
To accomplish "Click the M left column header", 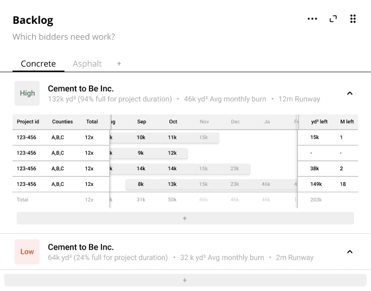I will pos(347,122).
